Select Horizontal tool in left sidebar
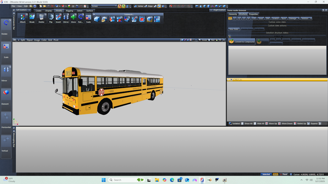Screen dimensions: 328x184 pyautogui.click(x=6, y=120)
